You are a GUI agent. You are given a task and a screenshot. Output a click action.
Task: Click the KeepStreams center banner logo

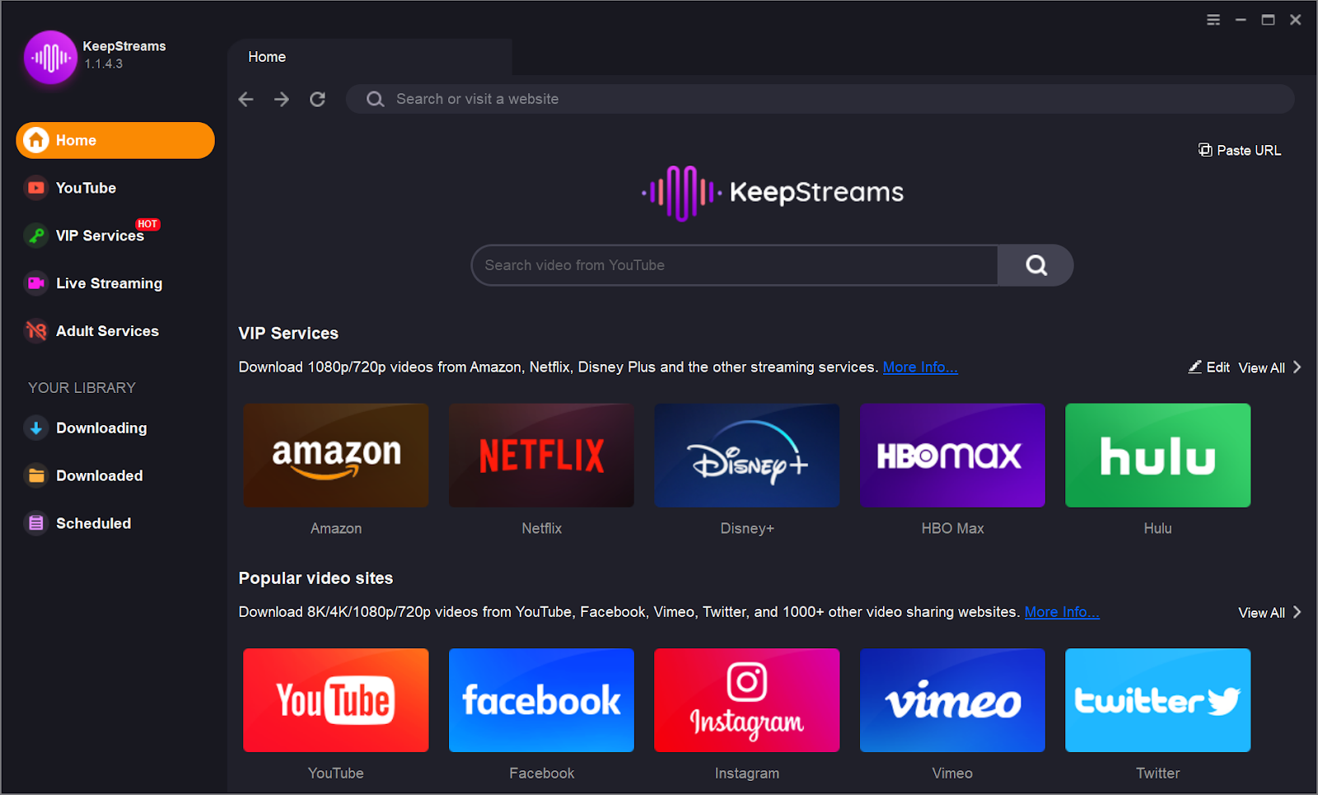pos(773,193)
